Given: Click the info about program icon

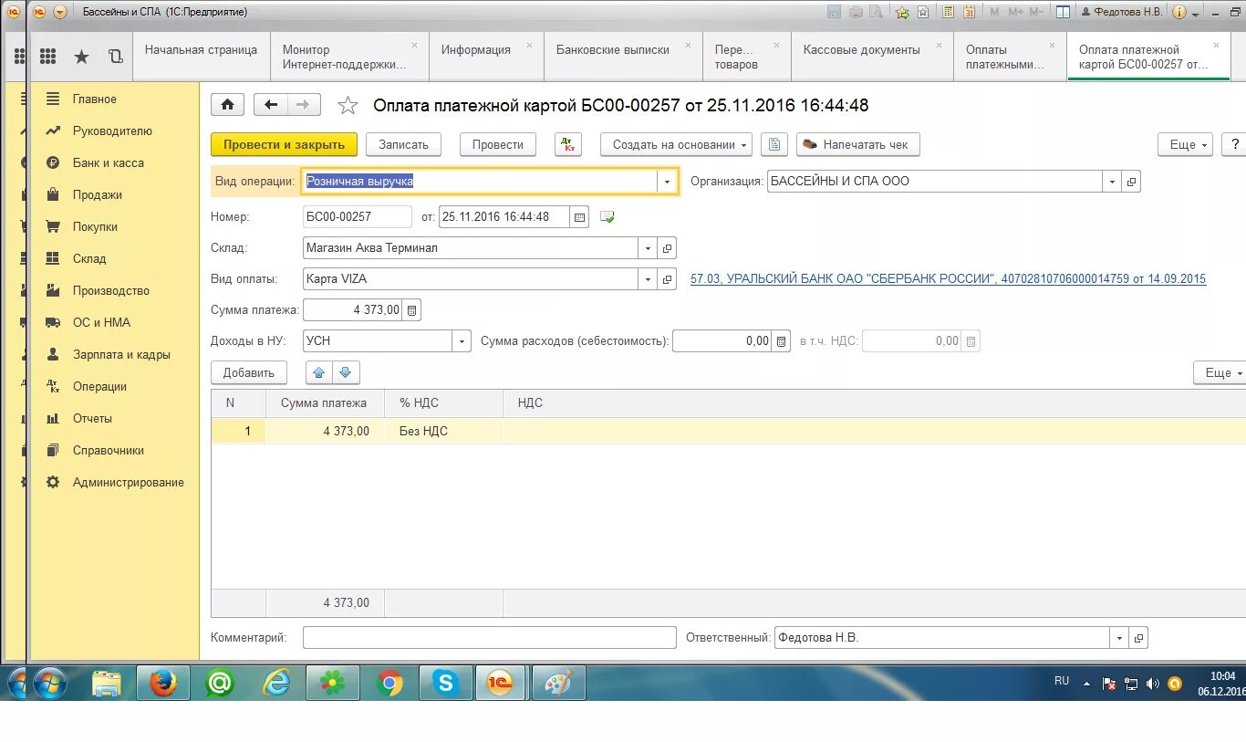Looking at the screenshot, I should point(1179,12).
